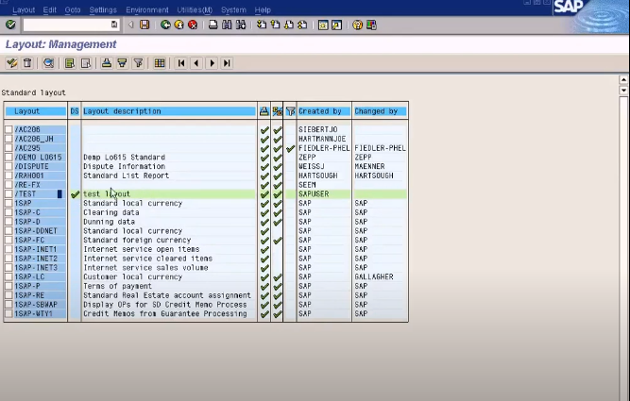Select the 'GALLAGHER' changed-by cell
The height and width of the screenshot is (401, 630).
(380, 277)
